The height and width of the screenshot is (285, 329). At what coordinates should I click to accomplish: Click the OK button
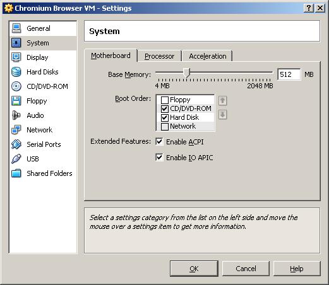(x=194, y=269)
